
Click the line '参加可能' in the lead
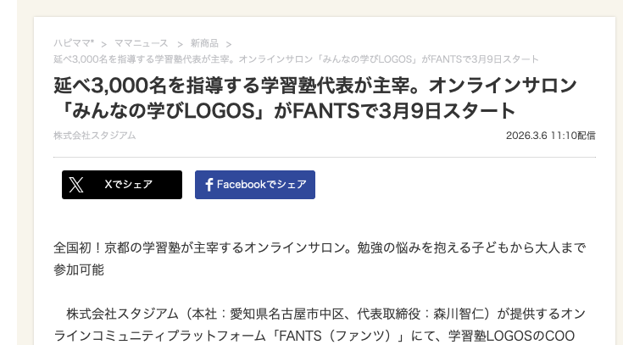tap(79, 270)
